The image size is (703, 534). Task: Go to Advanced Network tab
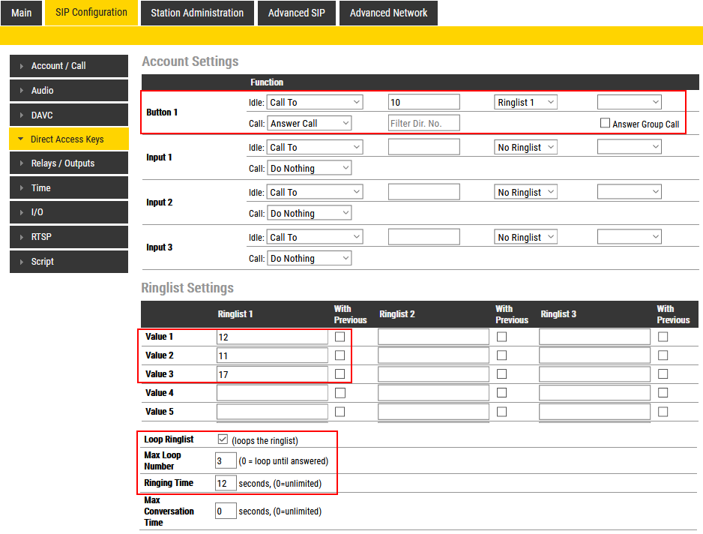388,13
